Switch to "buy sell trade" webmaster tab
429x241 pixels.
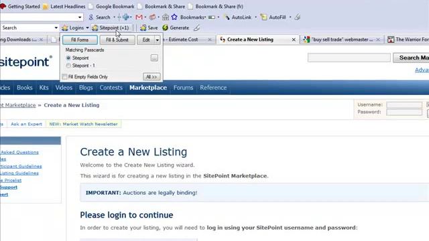point(341,39)
